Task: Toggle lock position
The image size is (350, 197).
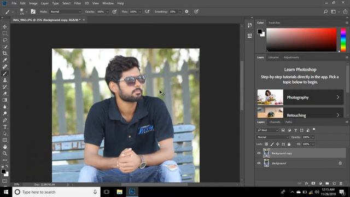Action: pos(277,144)
